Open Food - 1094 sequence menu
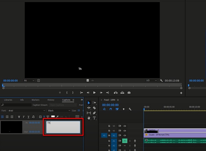 pos(118,100)
